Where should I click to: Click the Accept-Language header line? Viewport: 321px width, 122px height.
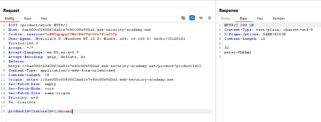pyautogui.click(x=43, y=52)
